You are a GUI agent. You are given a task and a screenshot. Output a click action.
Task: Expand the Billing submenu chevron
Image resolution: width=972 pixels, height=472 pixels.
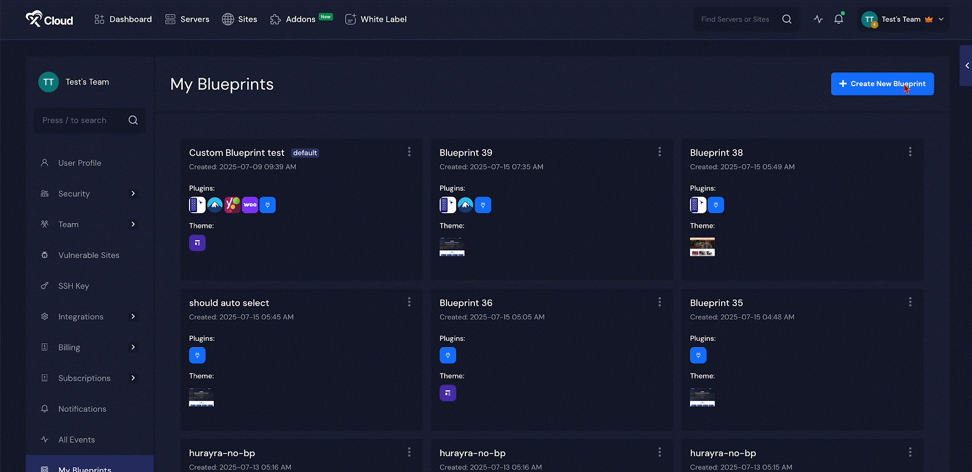click(133, 347)
